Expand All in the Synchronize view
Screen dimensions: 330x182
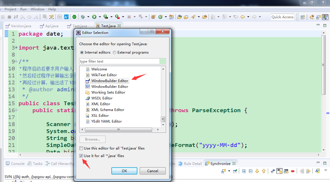click(244, 171)
